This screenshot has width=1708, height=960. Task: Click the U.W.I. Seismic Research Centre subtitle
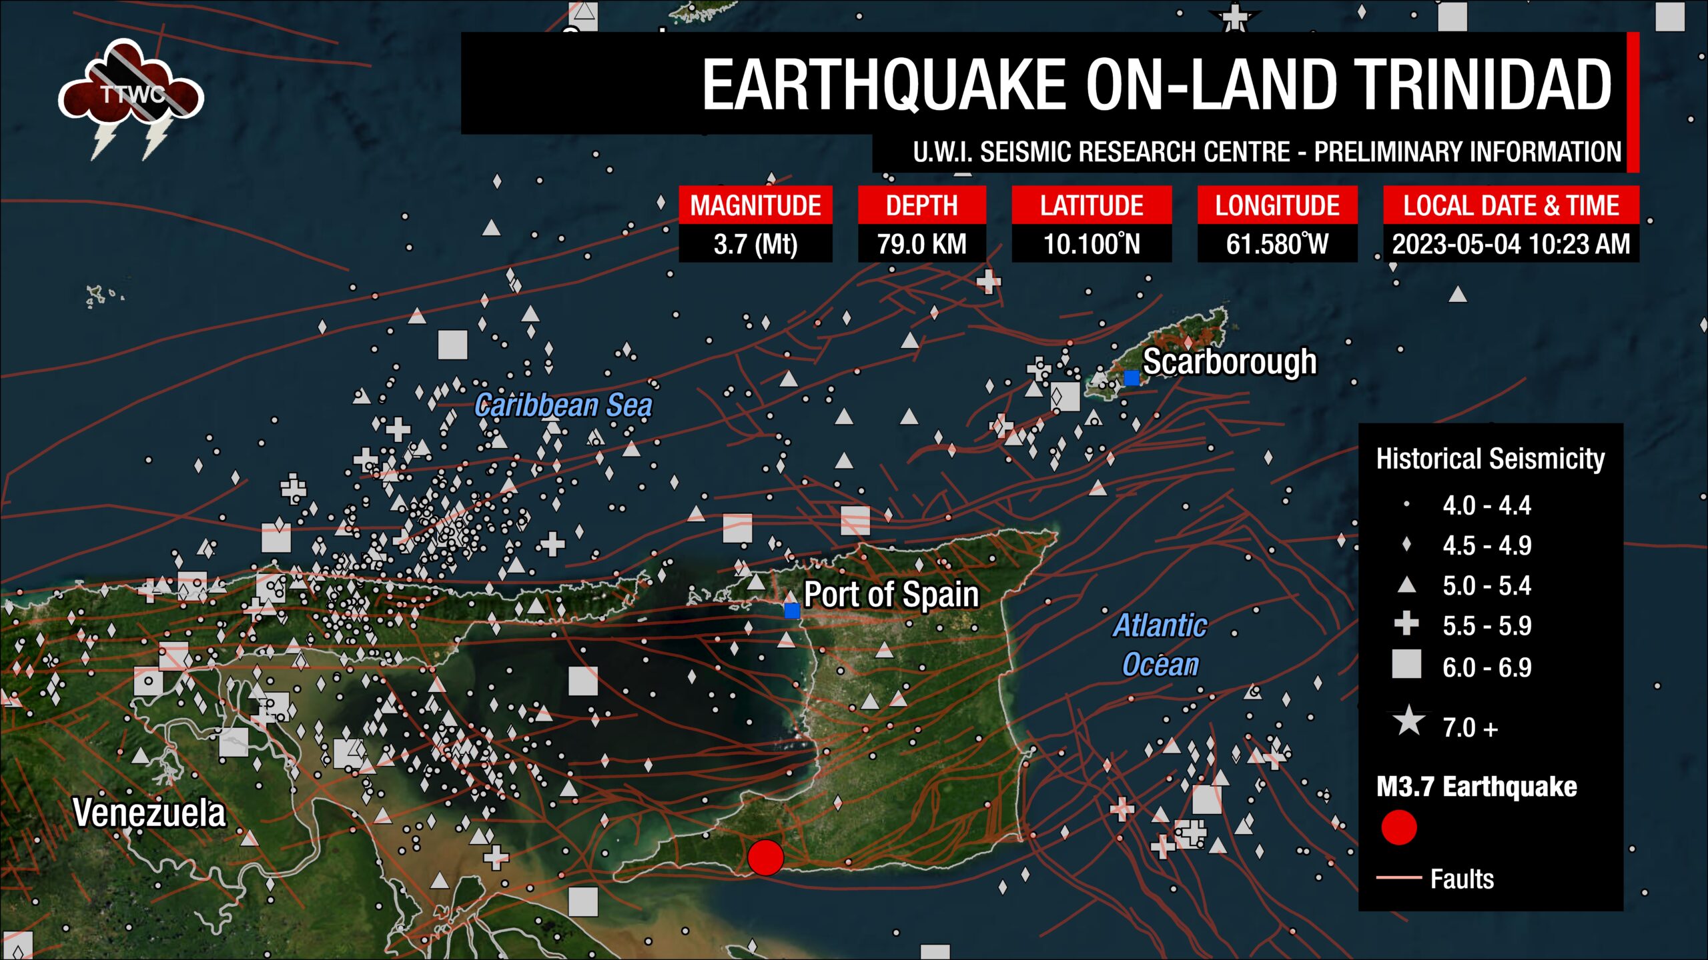(1267, 151)
